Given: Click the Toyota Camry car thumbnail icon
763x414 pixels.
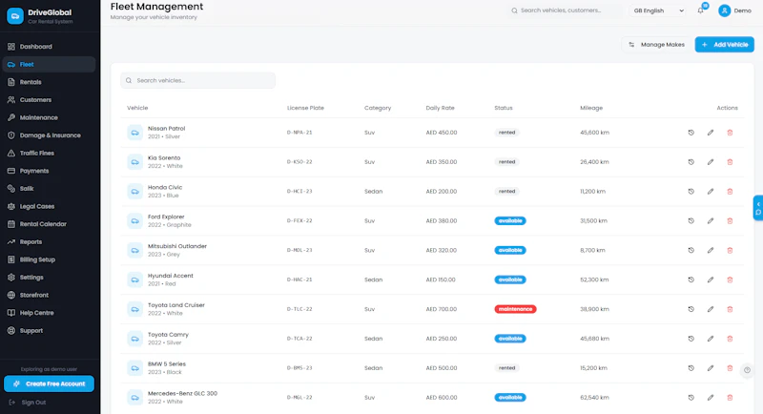Looking at the screenshot, I should coord(134,339).
